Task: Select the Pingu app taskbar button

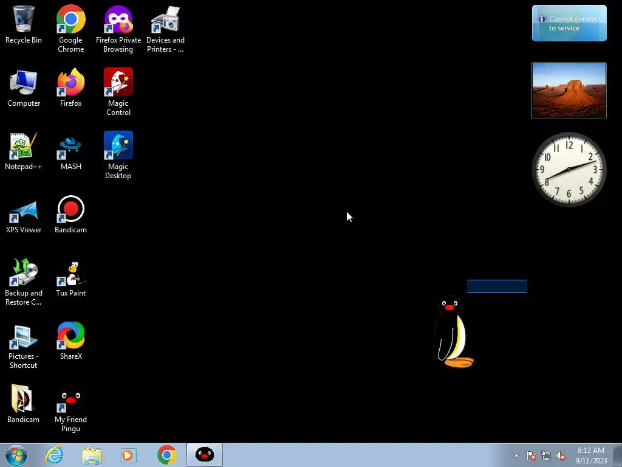Action: pyautogui.click(x=205, y=455)
